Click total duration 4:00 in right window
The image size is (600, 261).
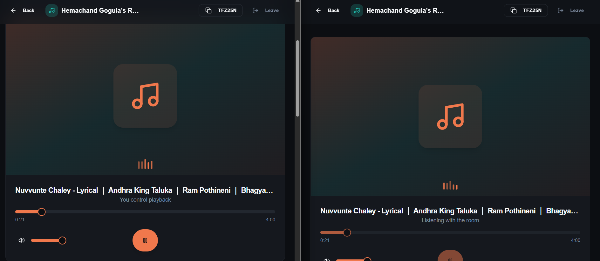(576, 240)
